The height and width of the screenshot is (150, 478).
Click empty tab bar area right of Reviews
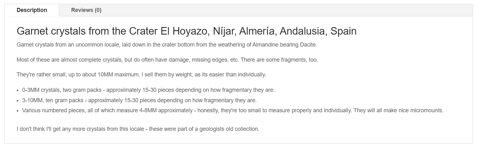pos(284,10)
